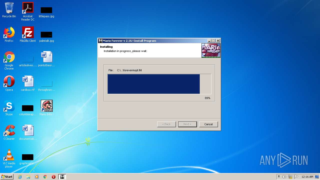
Task: Launch Opera desktop shortcut
Action: coord(9,83)
